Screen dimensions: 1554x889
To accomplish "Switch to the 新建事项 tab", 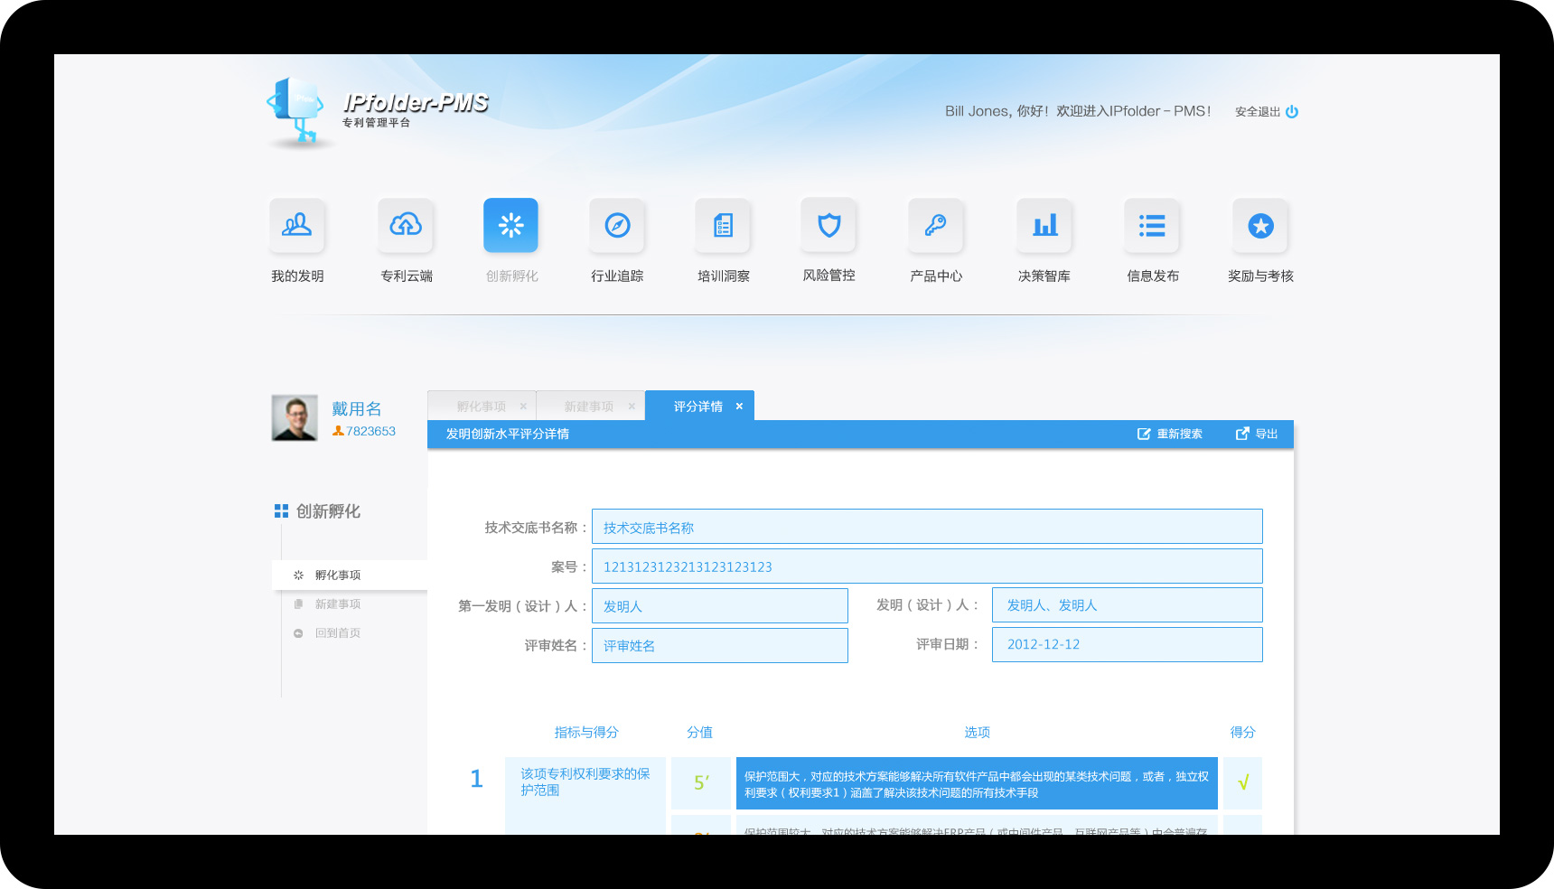I will pos(589,407).
